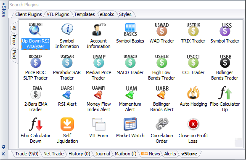Switch to the Journal bottom tab
The image size is (246, 160).
pyautogui.click(x=103, y=154)
